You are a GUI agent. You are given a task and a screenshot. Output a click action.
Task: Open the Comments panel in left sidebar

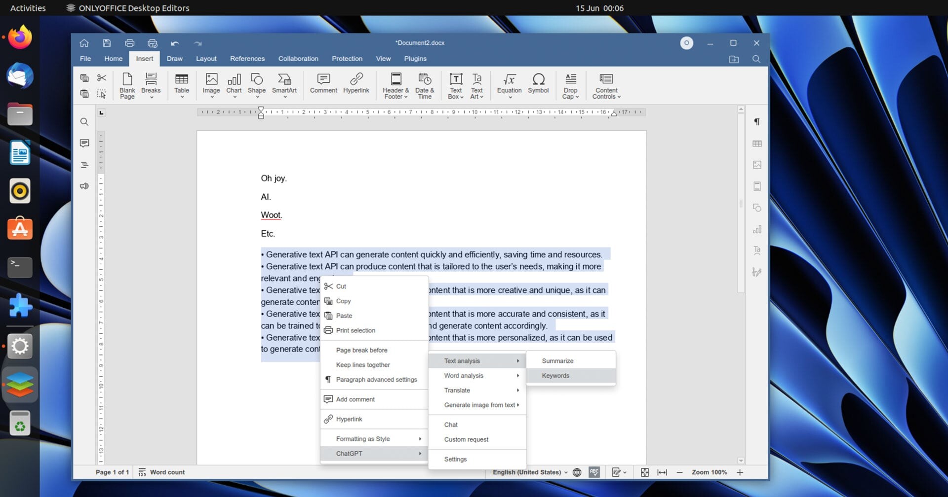[84, 143]
